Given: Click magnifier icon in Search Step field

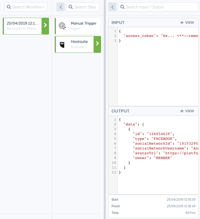Looking at the screenshot, I should pyautogui.click(x=70, y=7).
